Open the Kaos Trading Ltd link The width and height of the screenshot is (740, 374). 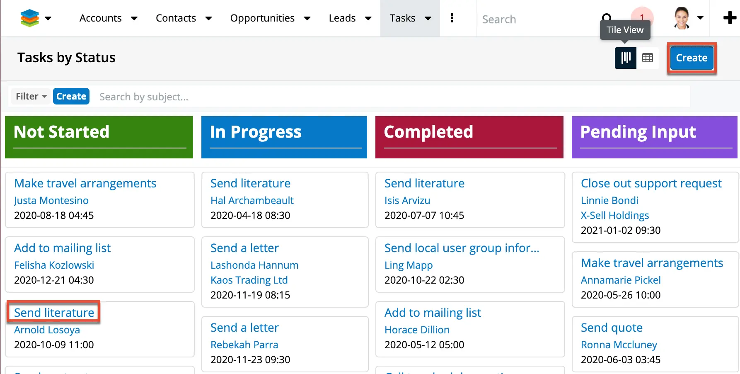tap(249, 280)
